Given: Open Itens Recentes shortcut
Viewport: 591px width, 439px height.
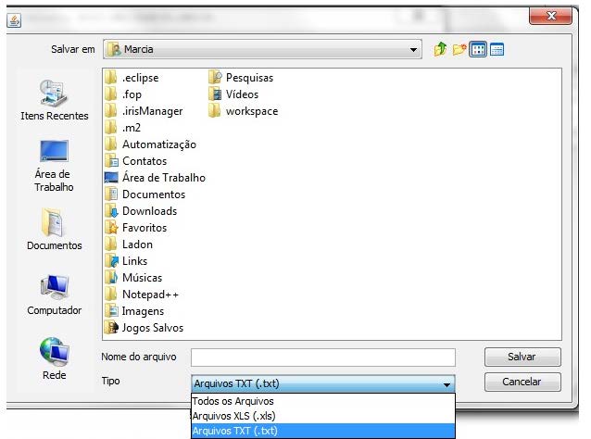Looking at the screenshot, I should (x=55, y=100).
